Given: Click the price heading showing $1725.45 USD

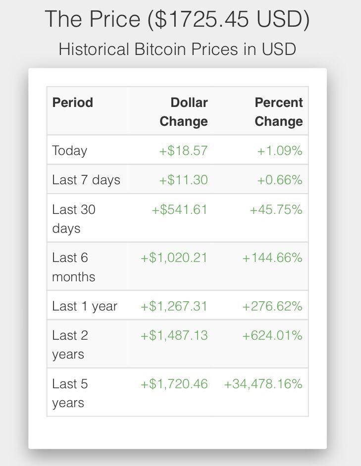Looking at the screenshot, I should coord(177,20).
